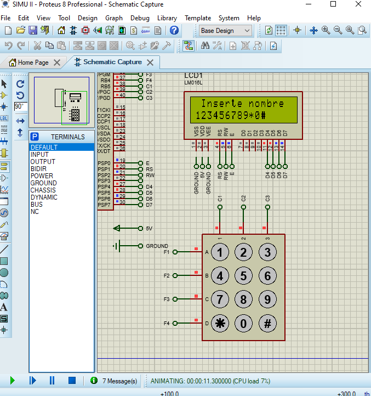
Task: Click keypad asterisk button
Action: coord(220,323)
